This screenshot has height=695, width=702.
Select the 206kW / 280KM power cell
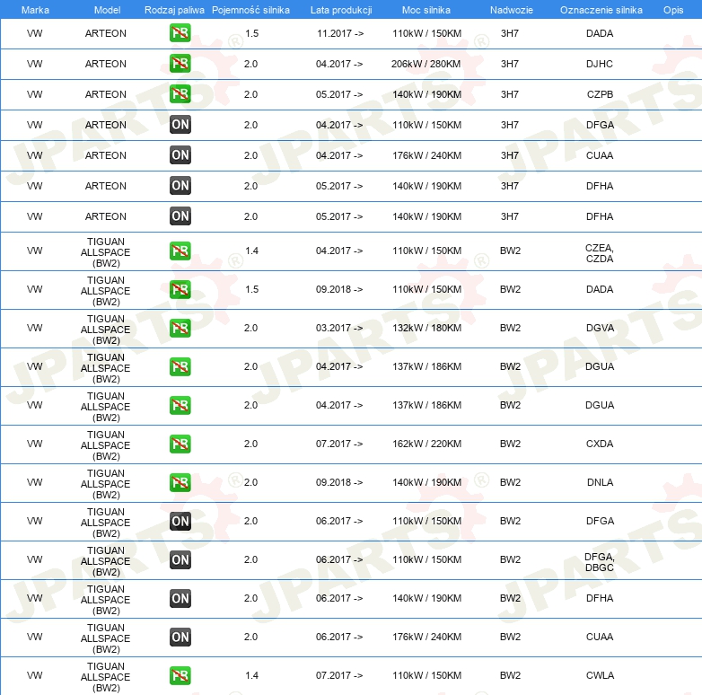point(426,64)
